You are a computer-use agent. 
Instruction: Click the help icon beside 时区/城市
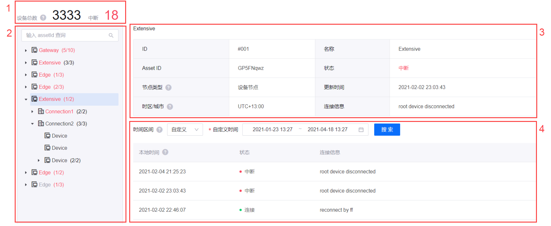pos(170,107)
